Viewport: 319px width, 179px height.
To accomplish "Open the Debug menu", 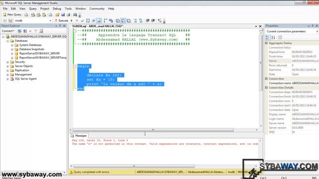I will (x=57, y=9).
